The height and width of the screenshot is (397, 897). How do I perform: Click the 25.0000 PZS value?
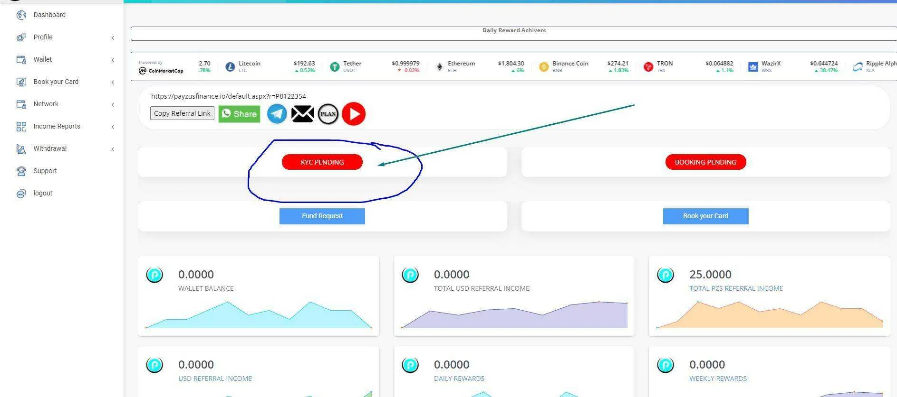click(x=710, y=275)
